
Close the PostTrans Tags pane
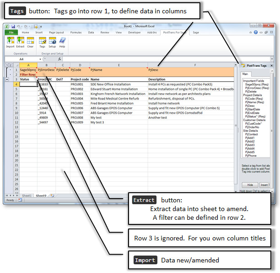(x=272, y=66)
